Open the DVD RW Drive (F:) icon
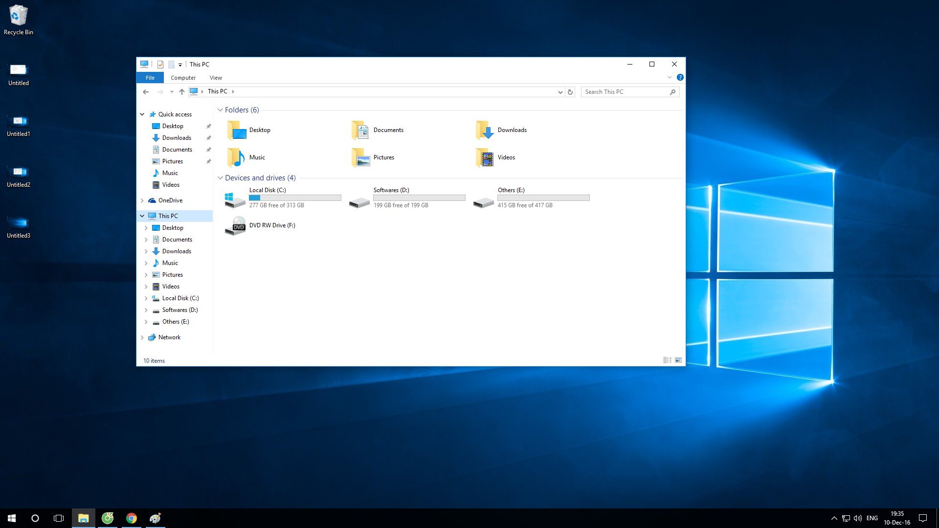939x528 pixels. [x=235, y=226]
